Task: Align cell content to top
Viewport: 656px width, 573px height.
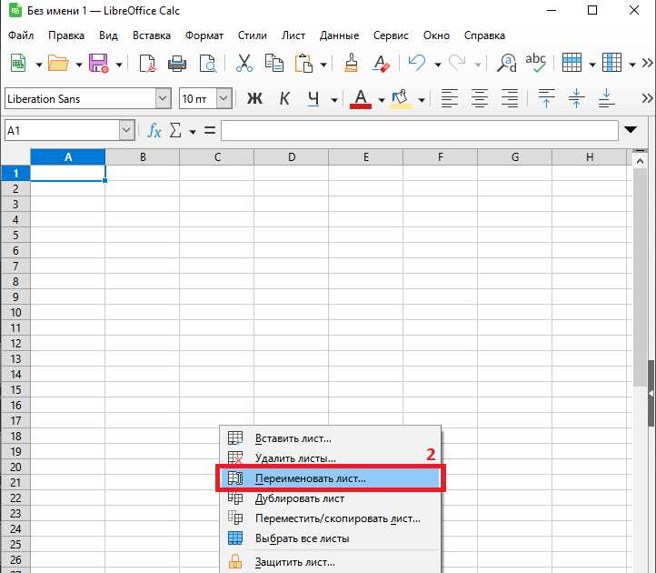Action: click(x=546, y=99)
